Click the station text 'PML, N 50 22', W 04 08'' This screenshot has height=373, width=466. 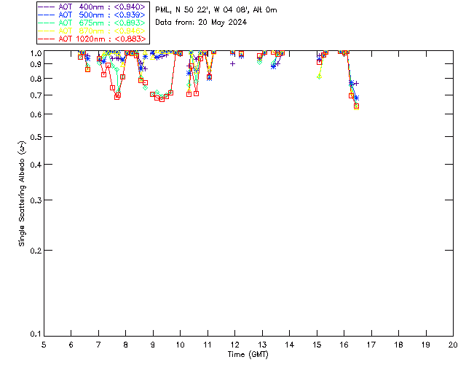[202, 9]
